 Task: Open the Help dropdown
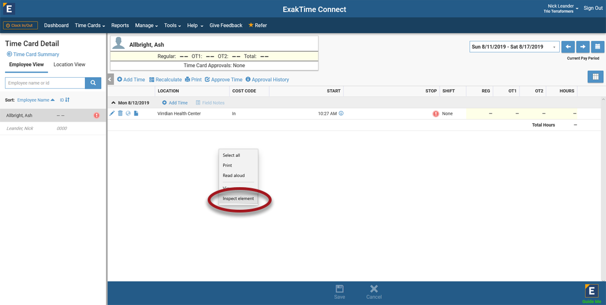[195, 25]
